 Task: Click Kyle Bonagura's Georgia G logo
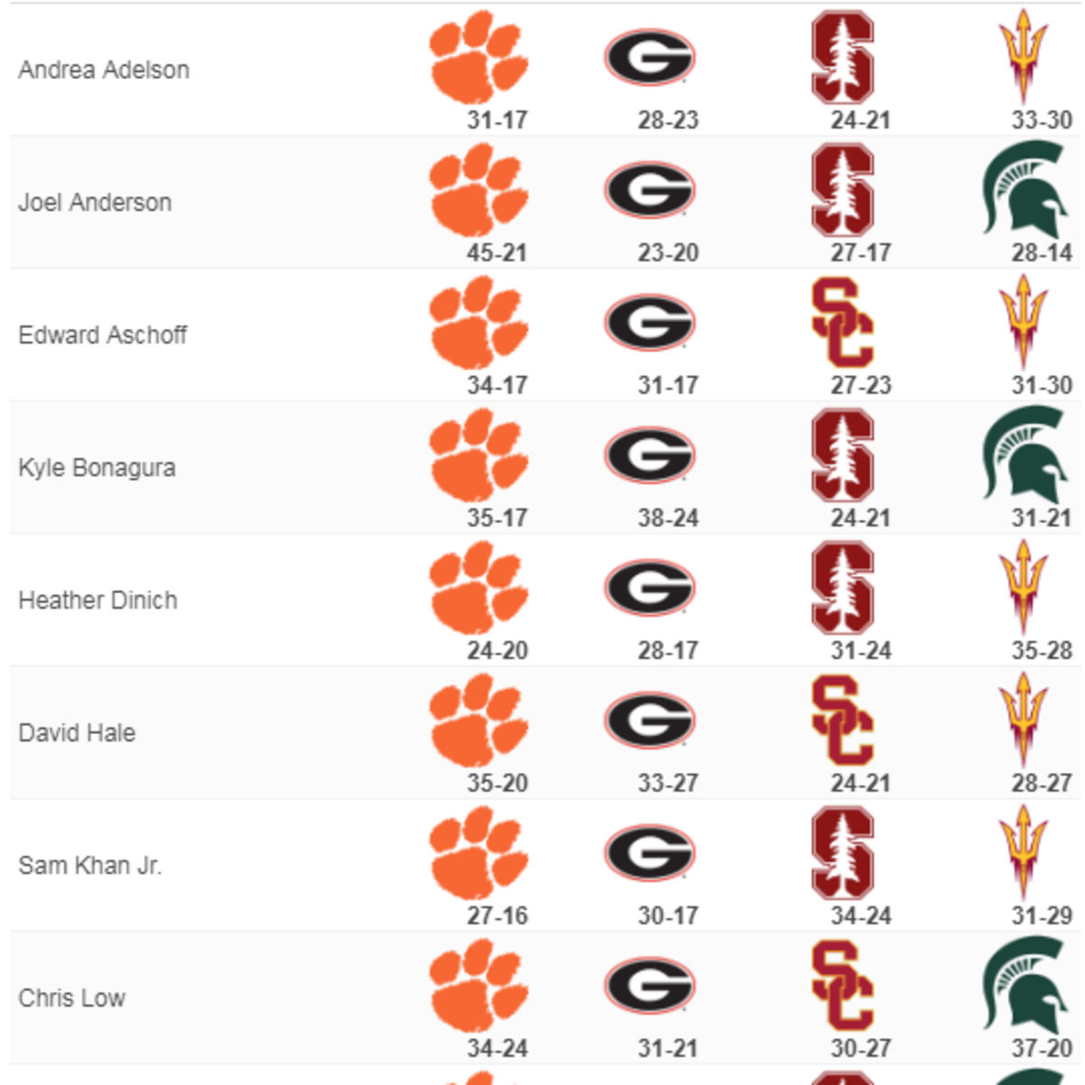(x=649, y=456)
